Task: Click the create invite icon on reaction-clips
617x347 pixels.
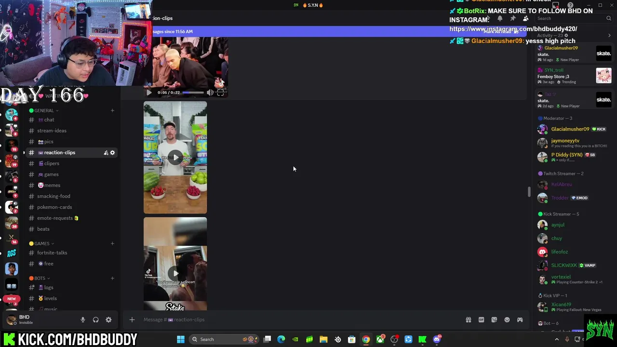Action: pos(106,153)
